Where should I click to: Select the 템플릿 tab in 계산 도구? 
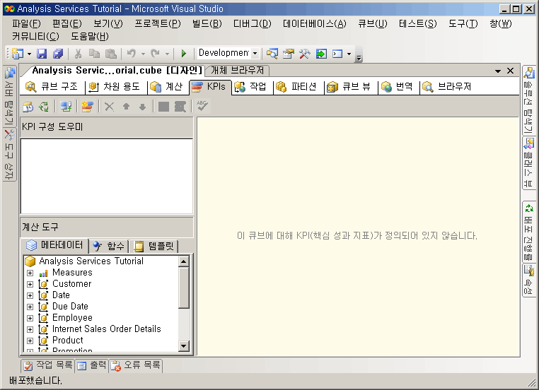154,246
